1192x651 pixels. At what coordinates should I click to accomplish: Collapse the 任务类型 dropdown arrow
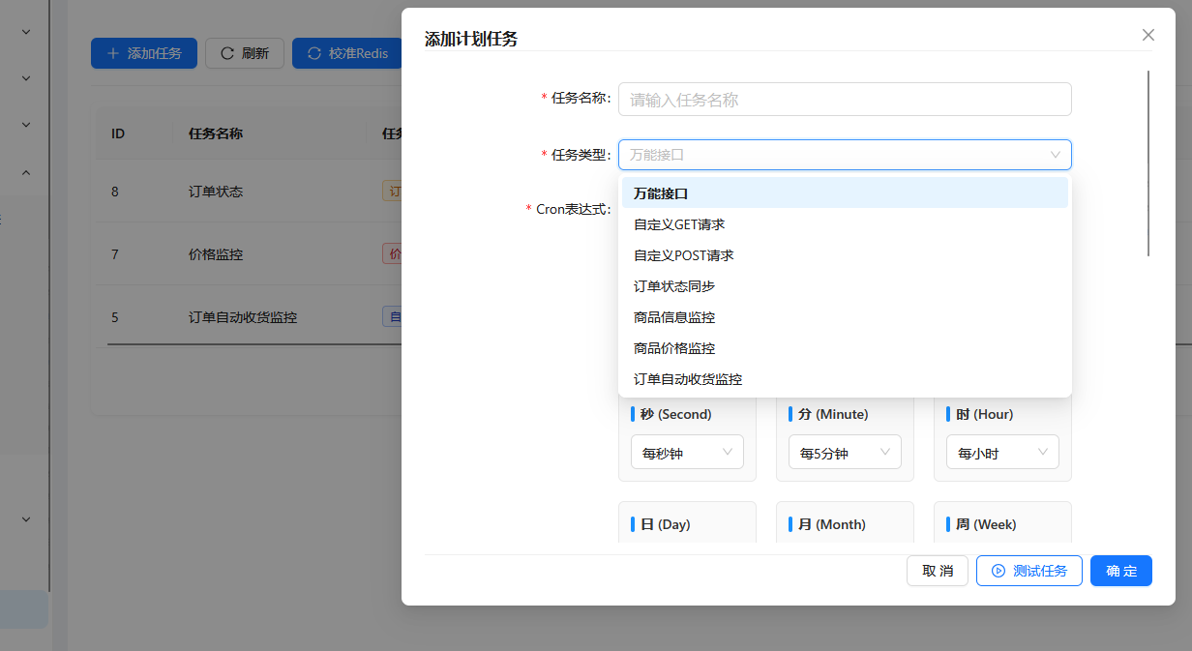[1055, 155]
